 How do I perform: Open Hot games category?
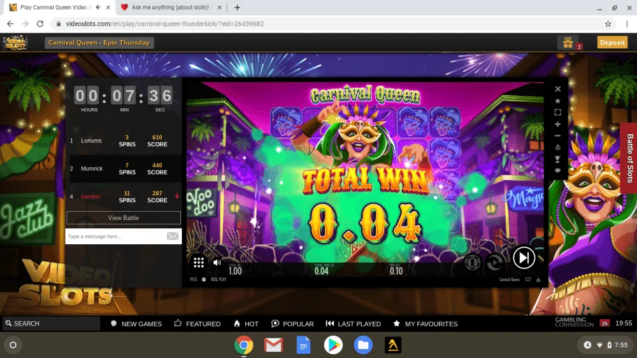click(246, 324)
